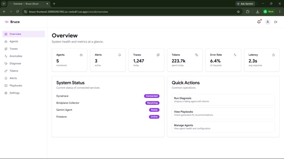The height and width of the screenshot is (159, 284).
Task: View site information icon in address bar
Action: coord(25,12)
